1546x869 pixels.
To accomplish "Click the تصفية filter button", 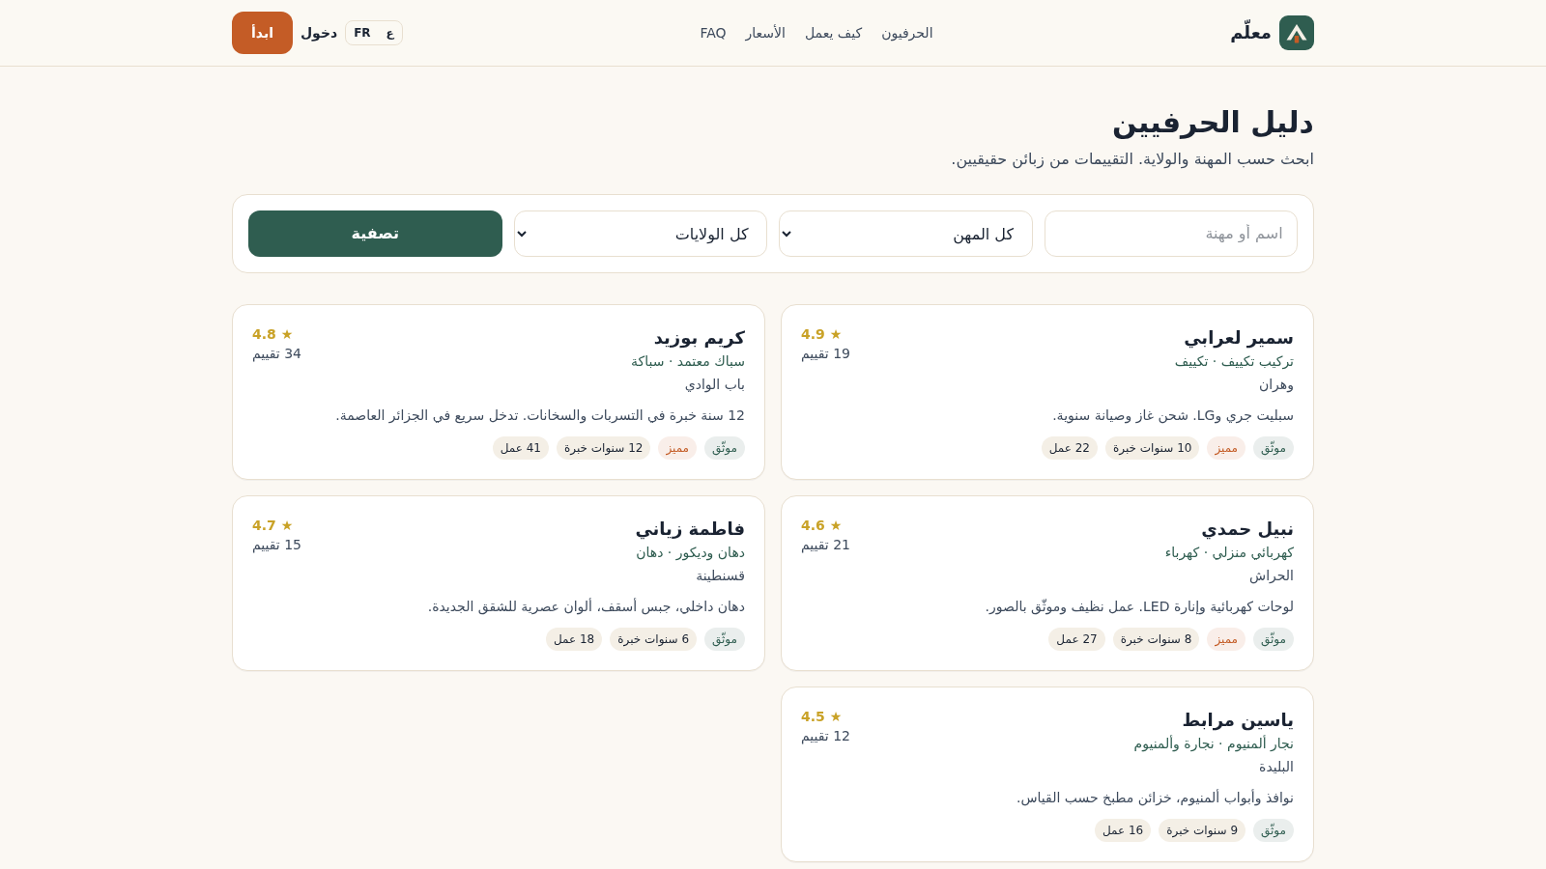I will point(375,234).
